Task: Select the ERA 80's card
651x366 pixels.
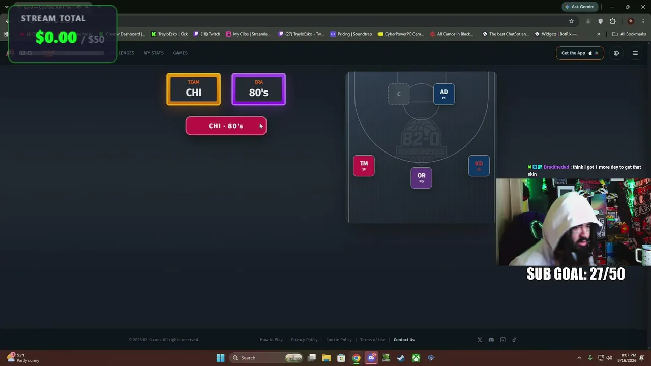Action: click(x=259, y=89)
